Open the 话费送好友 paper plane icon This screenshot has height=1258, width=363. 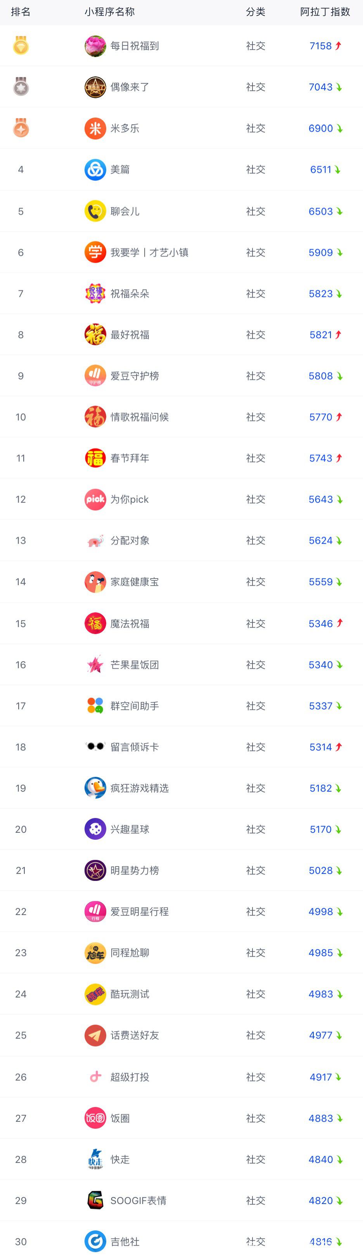(x=95, y=1035)
